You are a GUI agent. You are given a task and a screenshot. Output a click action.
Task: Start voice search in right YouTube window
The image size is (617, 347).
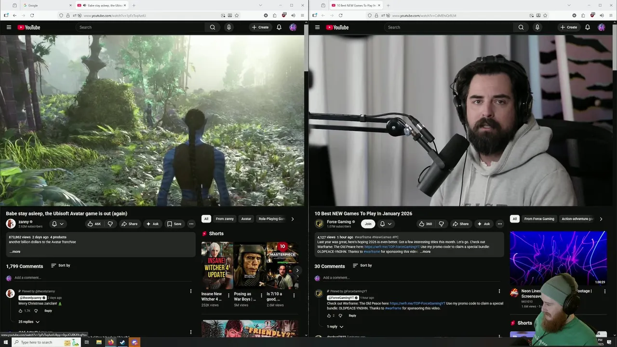pos(537,27)
